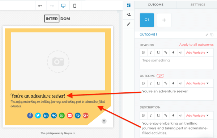Open text color in Outcome editor
The image size is (217, 138).
coord(173,83)
